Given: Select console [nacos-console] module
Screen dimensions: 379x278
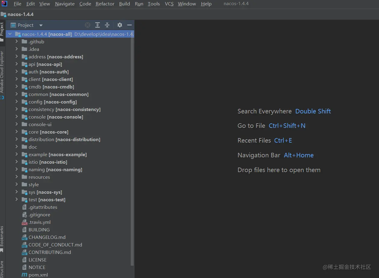Looking at the screenshot, I should (x=56, y=117).
